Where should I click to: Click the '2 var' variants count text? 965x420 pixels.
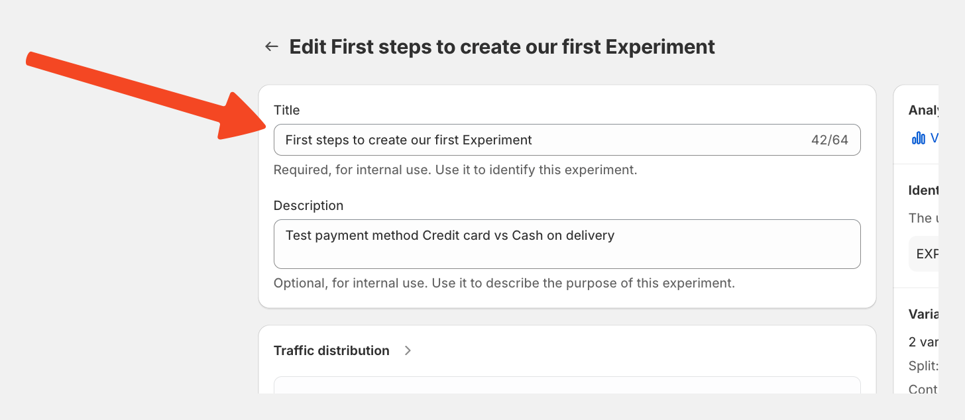[923, 342]
